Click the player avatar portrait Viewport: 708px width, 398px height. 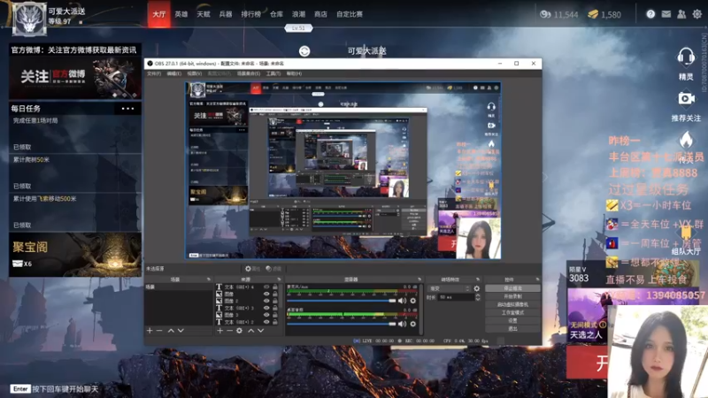(x=29, y=19)
